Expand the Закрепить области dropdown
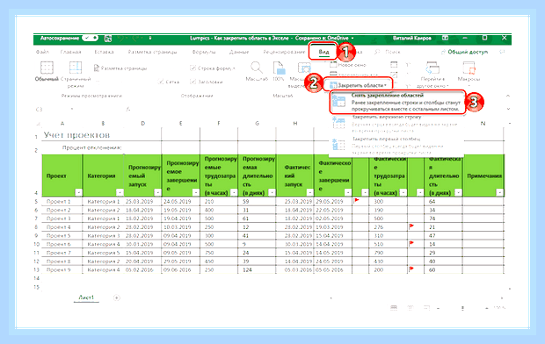 (x=358, y=85)
